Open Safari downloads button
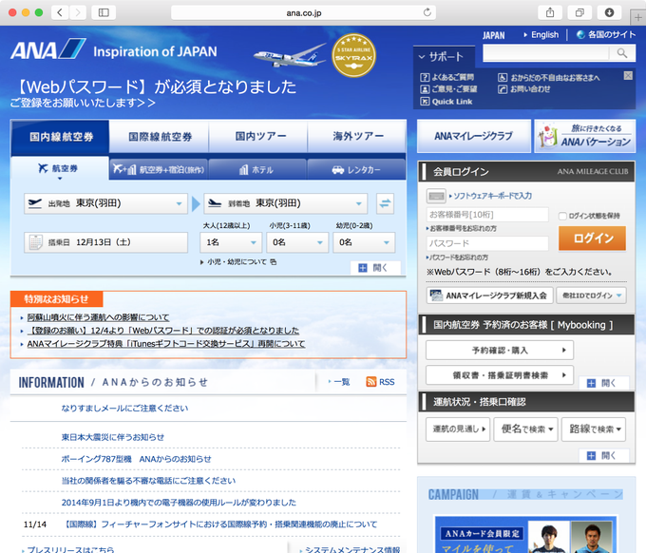This screenshot has height=553, width=646. tap(609, 12)
